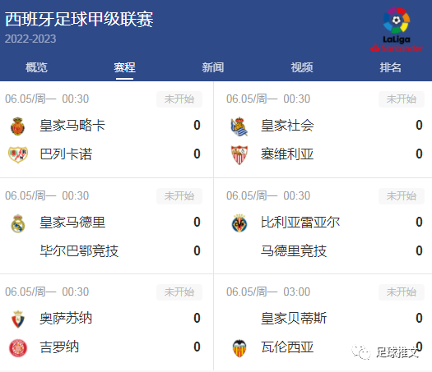Click the 瓦伦西亚 team crest
Screen dimensions: 432x372
coord(239,348)
